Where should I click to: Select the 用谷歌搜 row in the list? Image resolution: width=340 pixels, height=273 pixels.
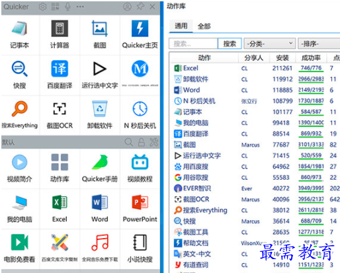click(x=255, y=177)
